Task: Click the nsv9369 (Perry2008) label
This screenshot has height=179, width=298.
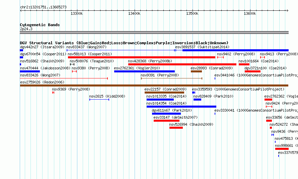Action: click(x=71, y=89)
